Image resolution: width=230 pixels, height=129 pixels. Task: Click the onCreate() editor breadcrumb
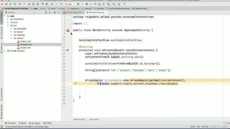pyautogui.click(x=94, y=119)
